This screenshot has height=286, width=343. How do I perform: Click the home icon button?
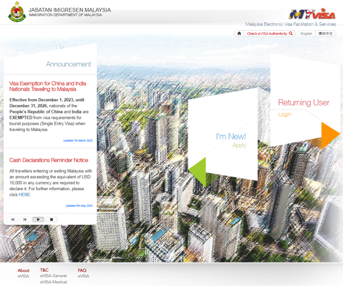click(239, 34)
